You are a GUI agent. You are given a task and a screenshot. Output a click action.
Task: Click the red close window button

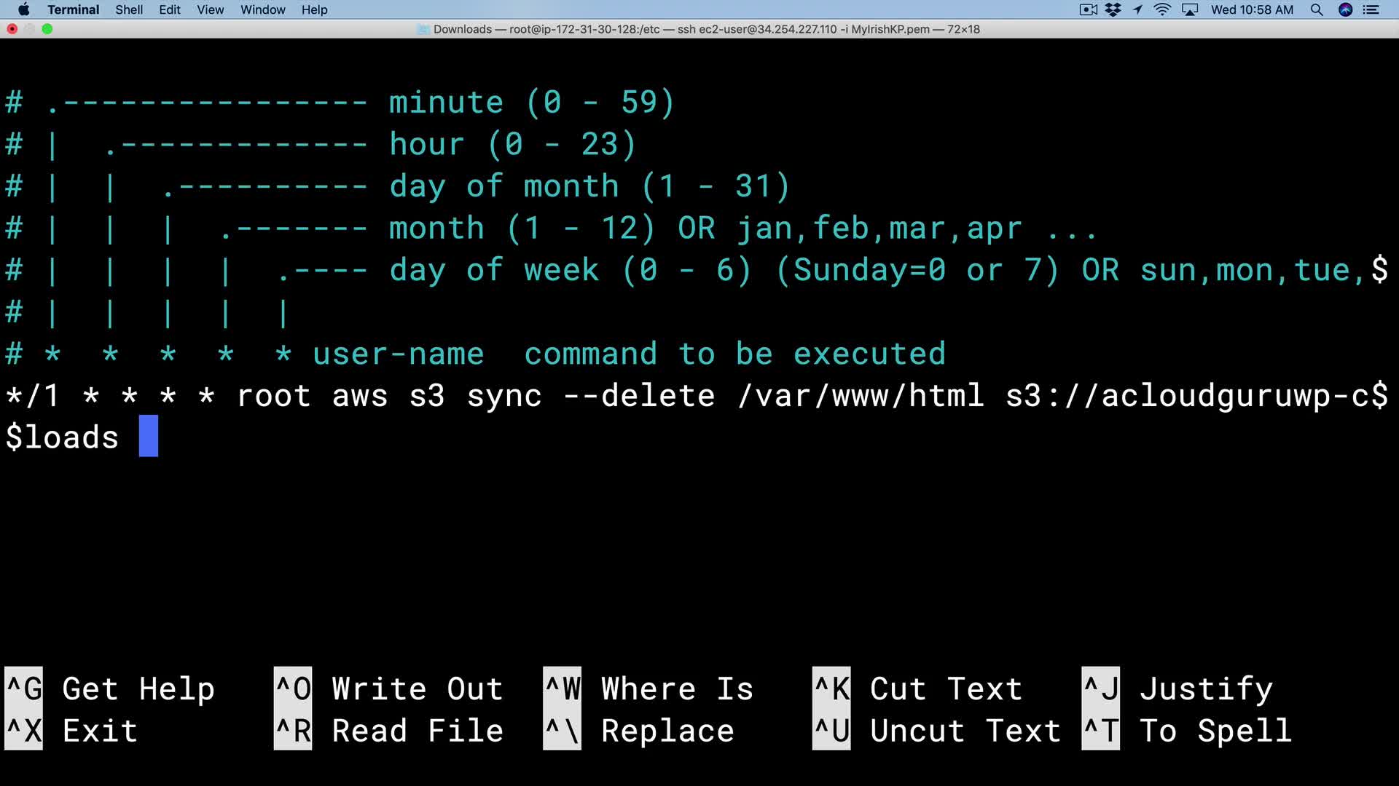pyautogui.click(x=12, y=29)
